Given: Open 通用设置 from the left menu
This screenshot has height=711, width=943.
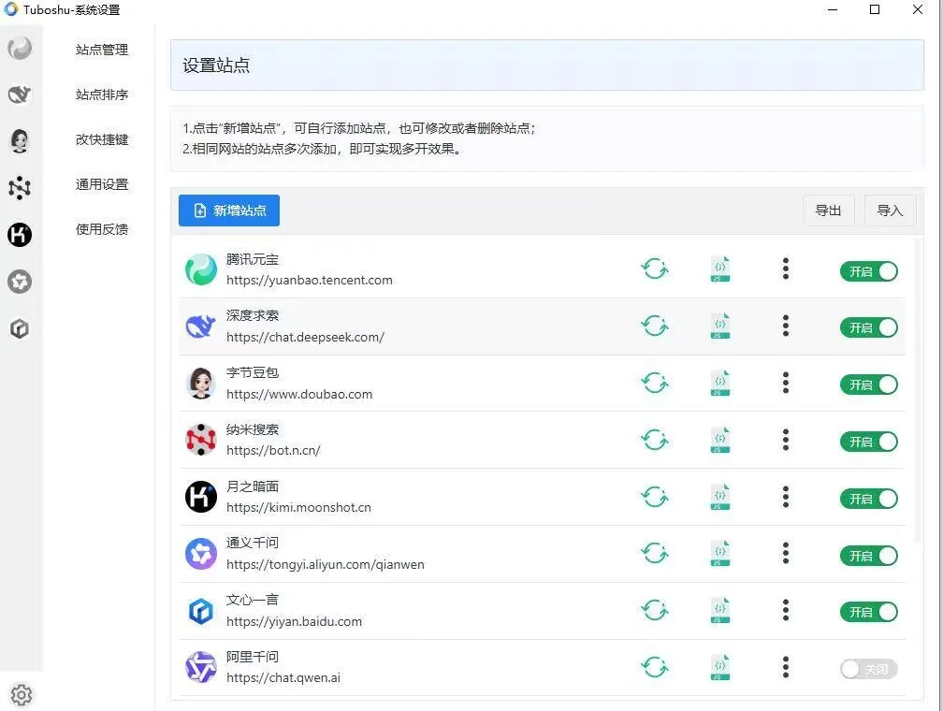Looking at the screenshot, I should 101,184.
